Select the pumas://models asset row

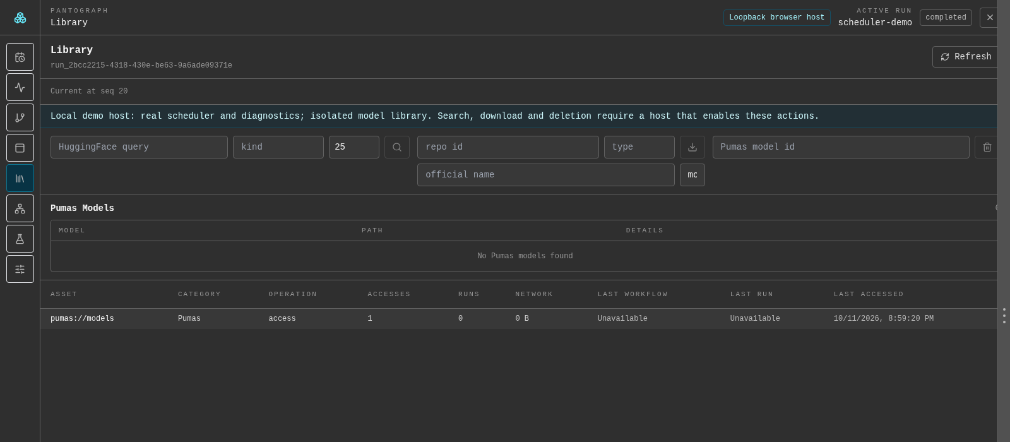(x=519, y=319)
